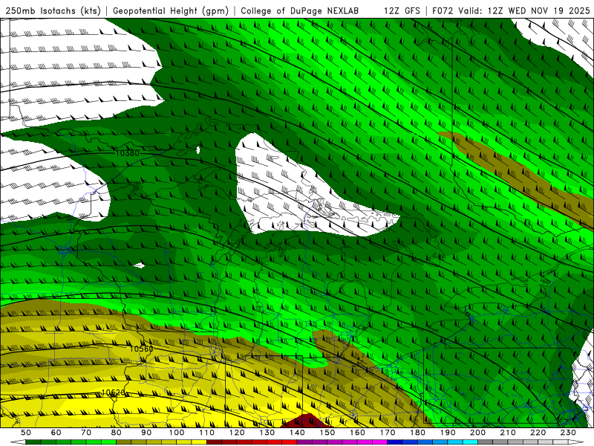This screenshot has width=594, height=446.
Task: Select the dark red swatch starting at 110
Action: 214,442
